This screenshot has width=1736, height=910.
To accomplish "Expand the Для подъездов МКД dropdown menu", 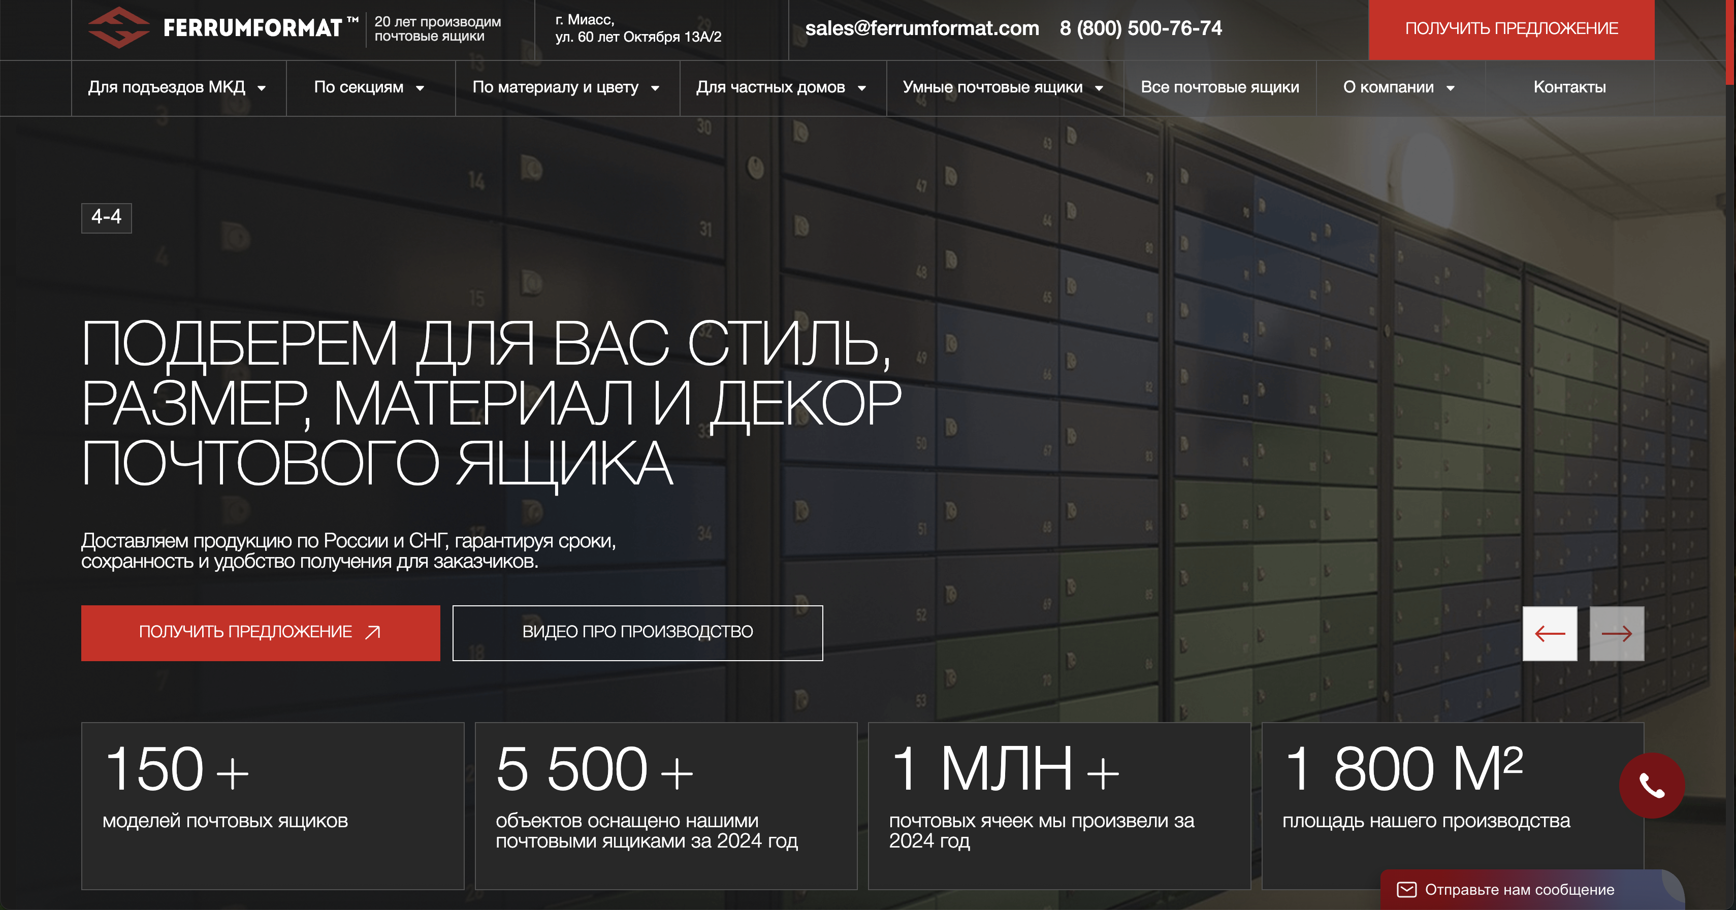I will point(262,88).
